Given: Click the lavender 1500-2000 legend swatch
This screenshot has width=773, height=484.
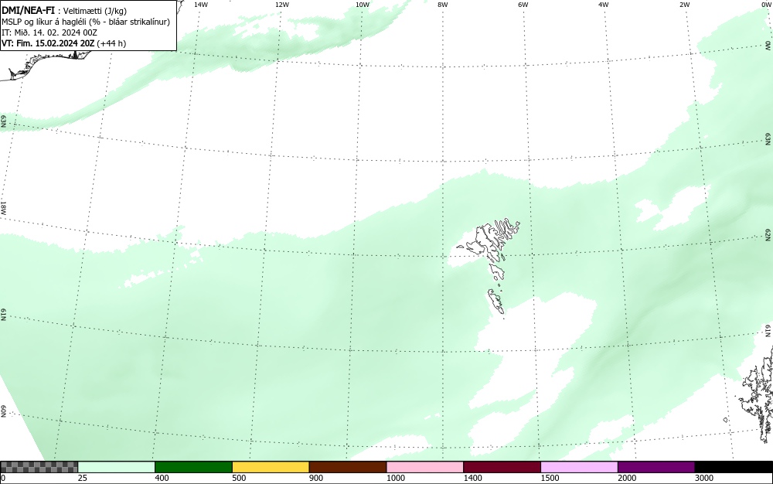Looking at the screenshot, I should pyautogui.click(x=579, y=467).
